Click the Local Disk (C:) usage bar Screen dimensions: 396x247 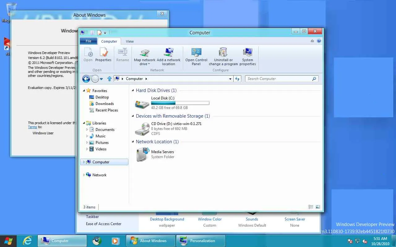click(180, 103)
